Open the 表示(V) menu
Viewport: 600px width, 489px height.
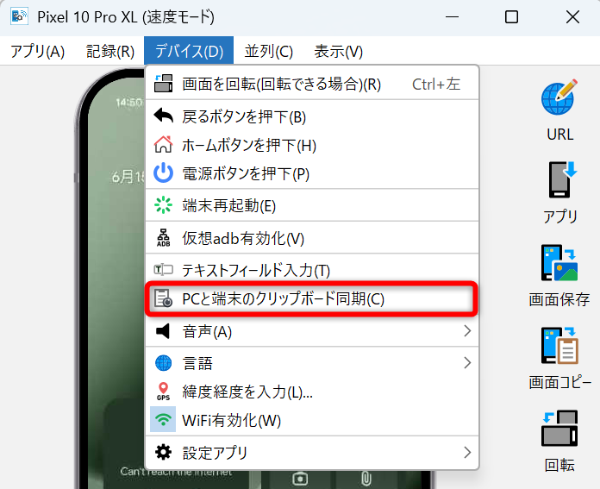(x=338, y=51)
